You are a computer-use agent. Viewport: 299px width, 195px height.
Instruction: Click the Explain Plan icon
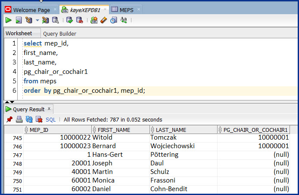coord(29,20)
